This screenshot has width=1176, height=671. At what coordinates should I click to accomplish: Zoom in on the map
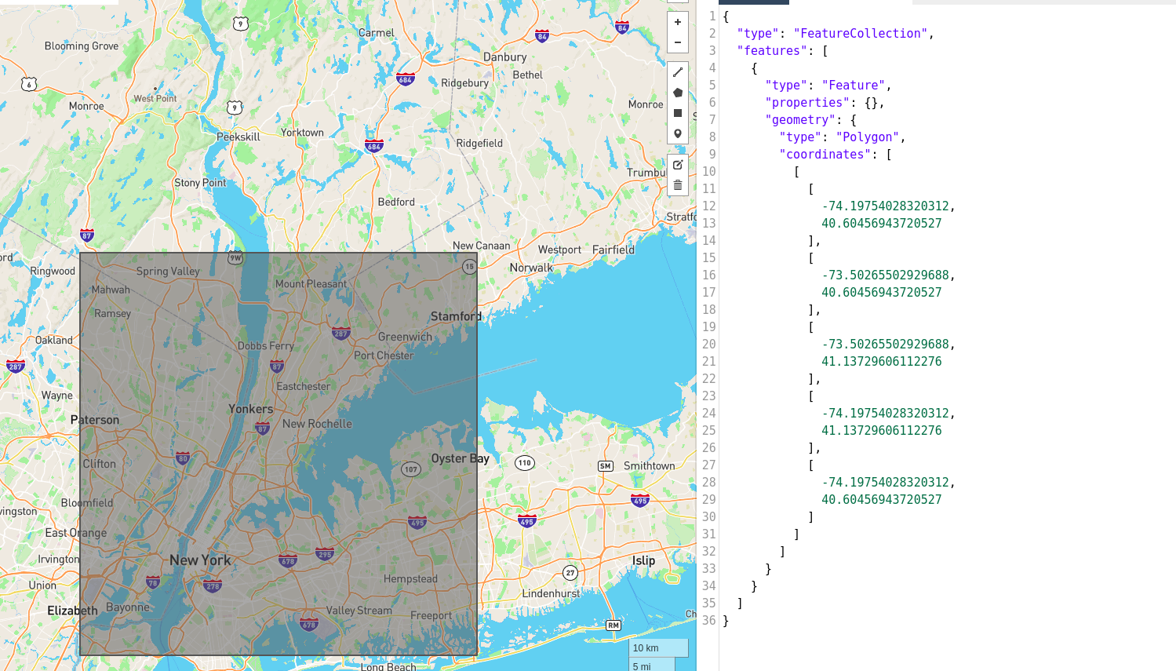click(x=678, y=22)
